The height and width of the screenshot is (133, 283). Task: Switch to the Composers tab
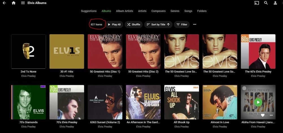click(158, 11)
